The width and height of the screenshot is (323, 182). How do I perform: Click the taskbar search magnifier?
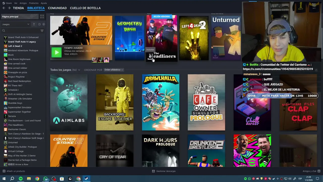12,179
